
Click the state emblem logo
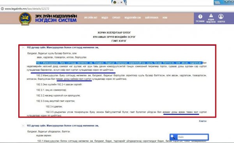click(25, 19)
